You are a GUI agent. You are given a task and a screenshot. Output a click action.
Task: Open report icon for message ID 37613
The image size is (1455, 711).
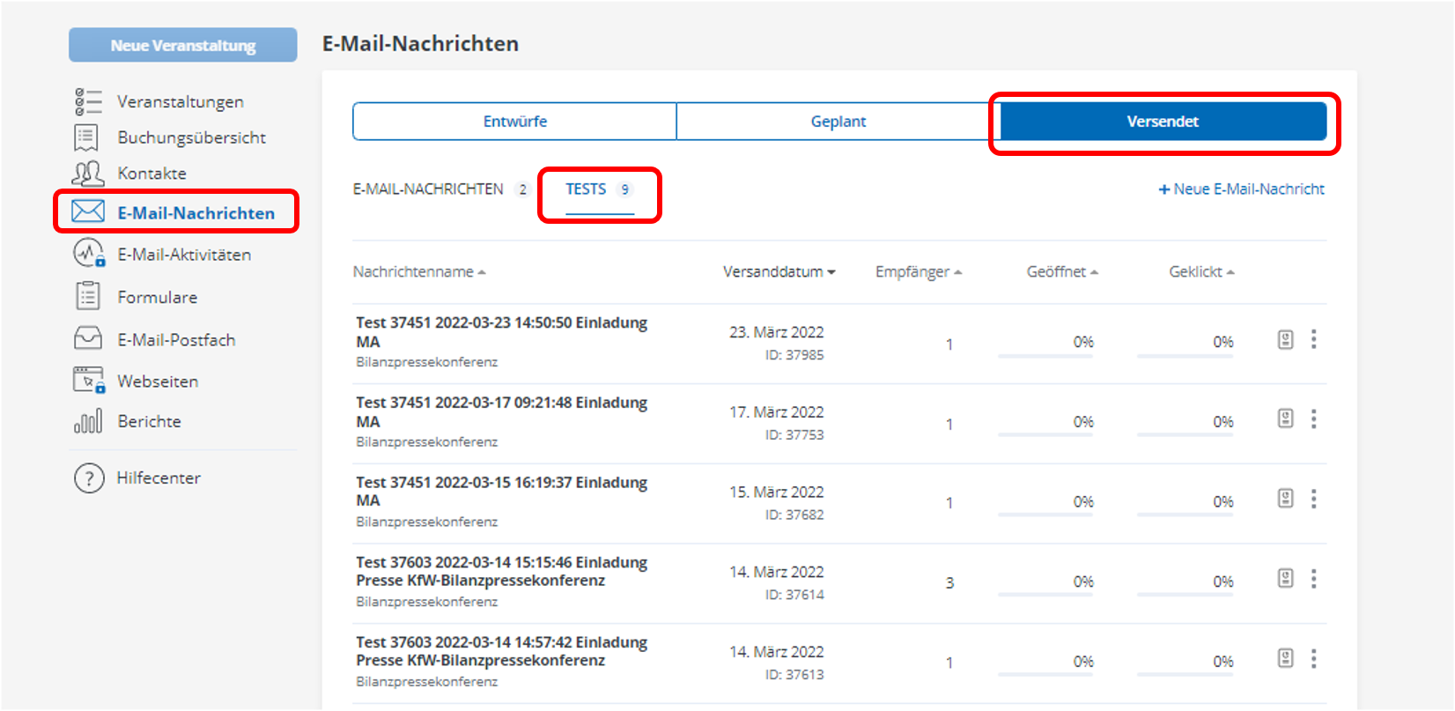(1286, 658)
